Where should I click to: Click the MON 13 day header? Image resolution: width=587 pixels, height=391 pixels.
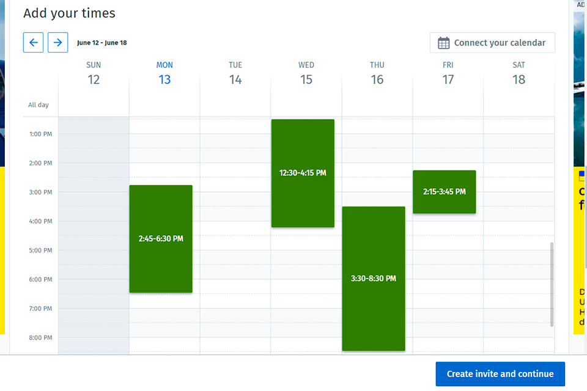click(164, 73)
